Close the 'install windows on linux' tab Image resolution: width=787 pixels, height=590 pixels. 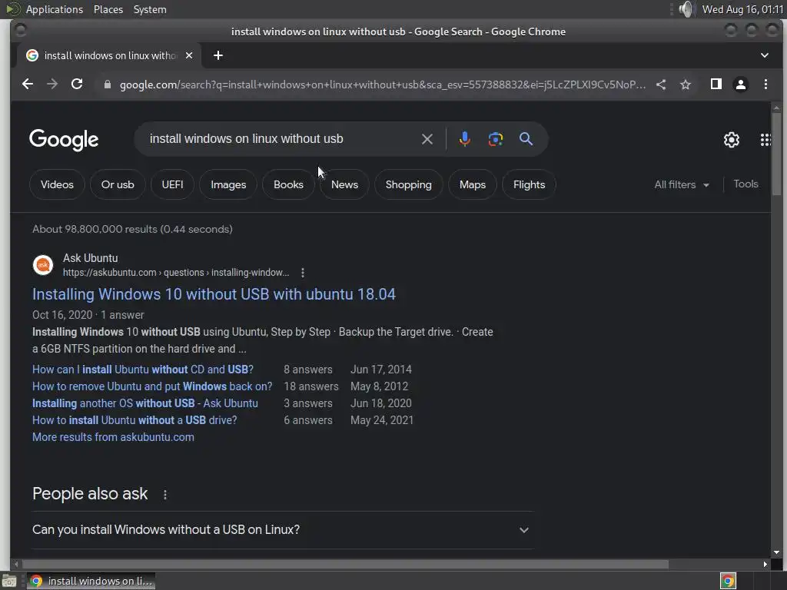189,55
